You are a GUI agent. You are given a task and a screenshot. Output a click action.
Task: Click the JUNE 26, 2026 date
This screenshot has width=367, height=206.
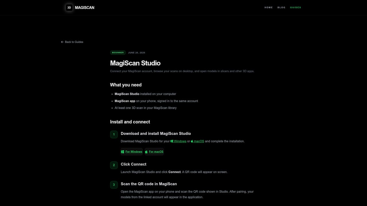(136, 53)
